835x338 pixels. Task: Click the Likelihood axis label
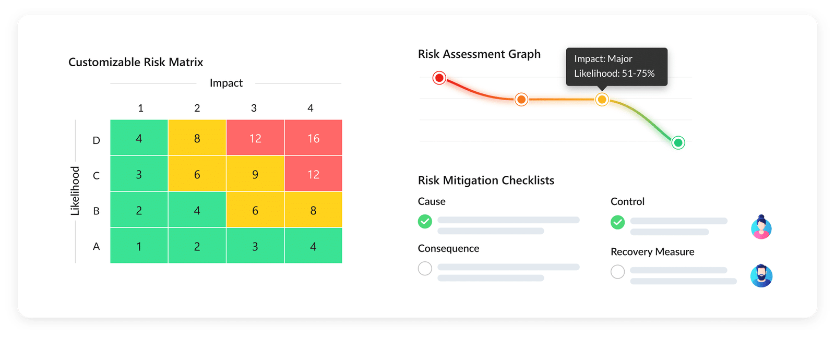[x=75, y=191]
